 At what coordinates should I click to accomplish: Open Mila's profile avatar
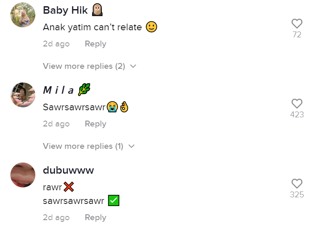click(x=23, y=95)
